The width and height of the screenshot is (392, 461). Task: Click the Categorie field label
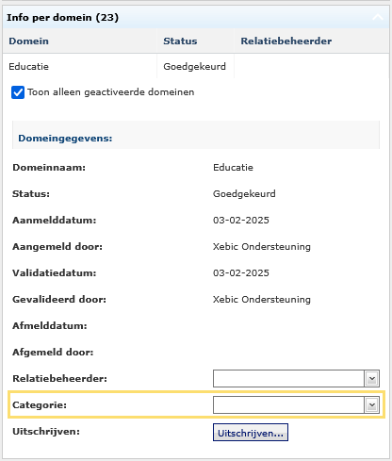(x=40, y=405)
